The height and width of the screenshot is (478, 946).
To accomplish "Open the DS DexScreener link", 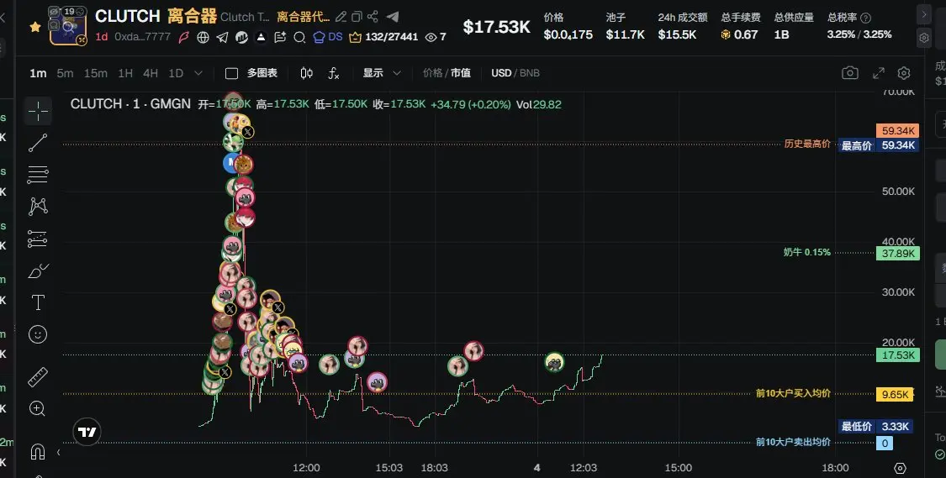I will click(x=328, y=37).
